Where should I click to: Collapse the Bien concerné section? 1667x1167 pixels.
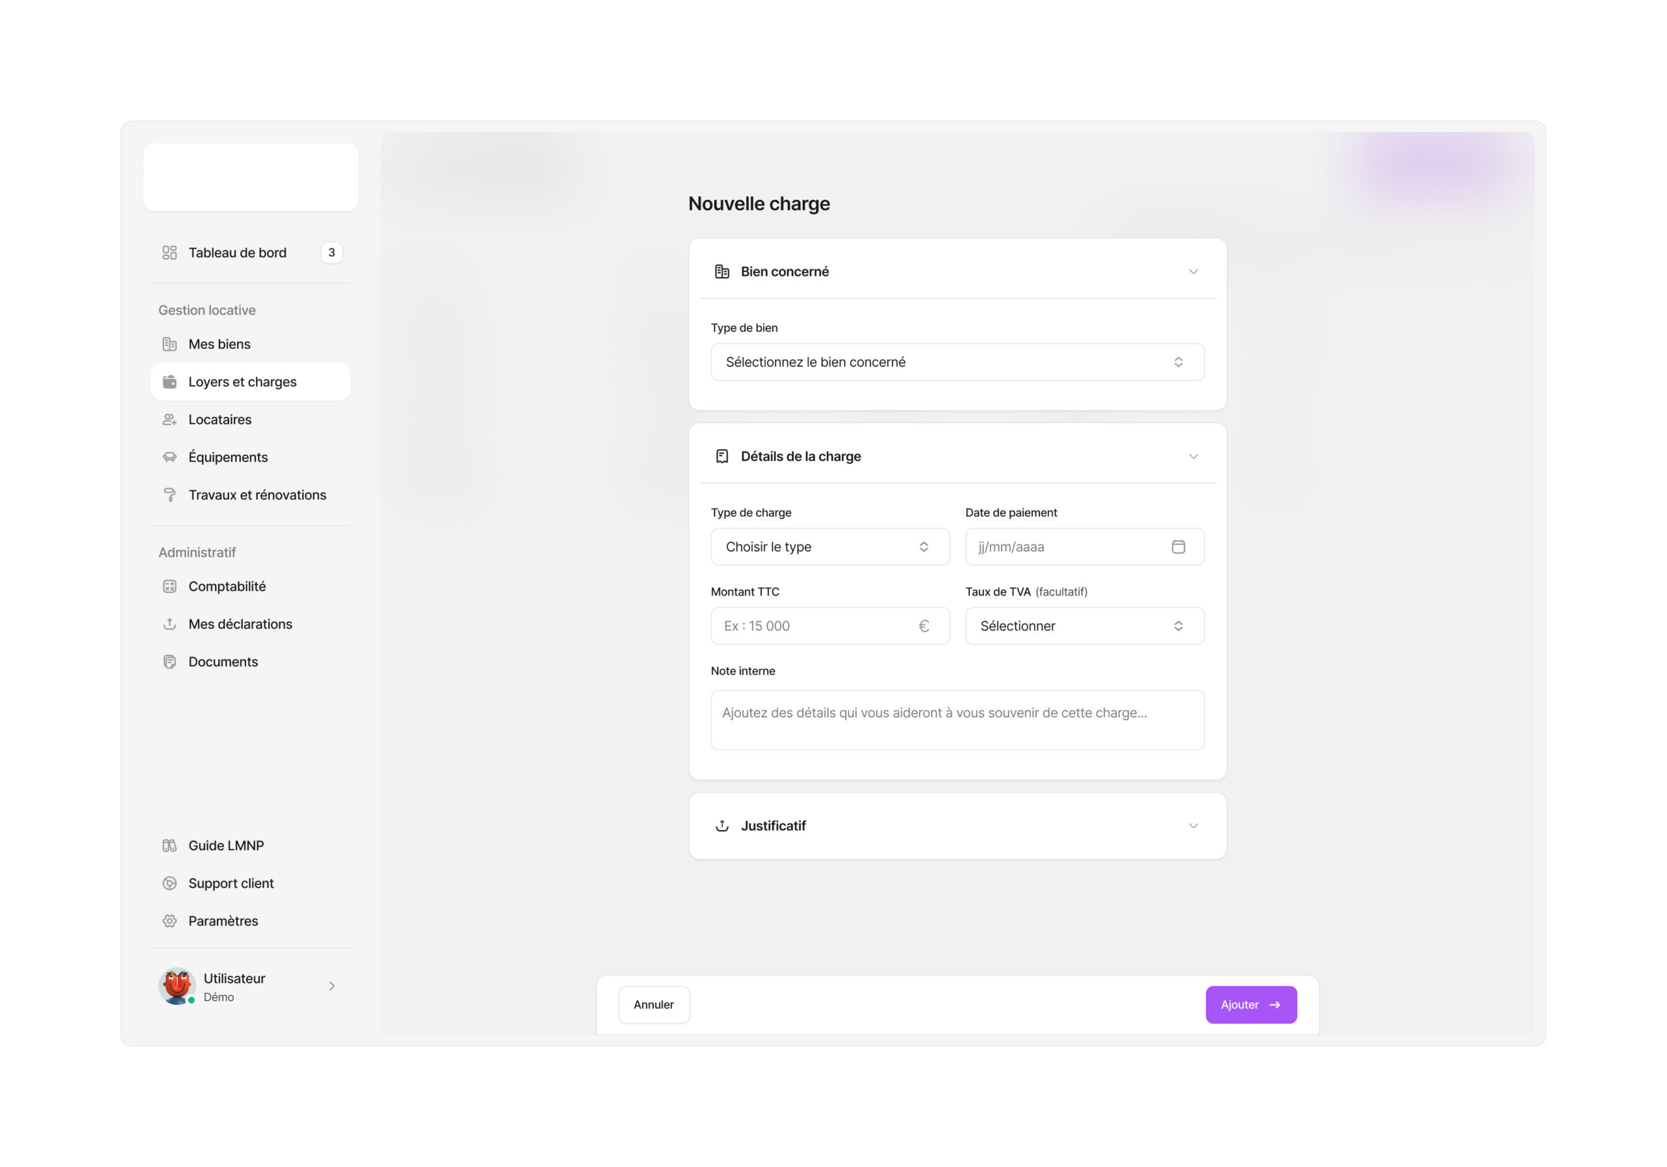[x=1193, y=271]
